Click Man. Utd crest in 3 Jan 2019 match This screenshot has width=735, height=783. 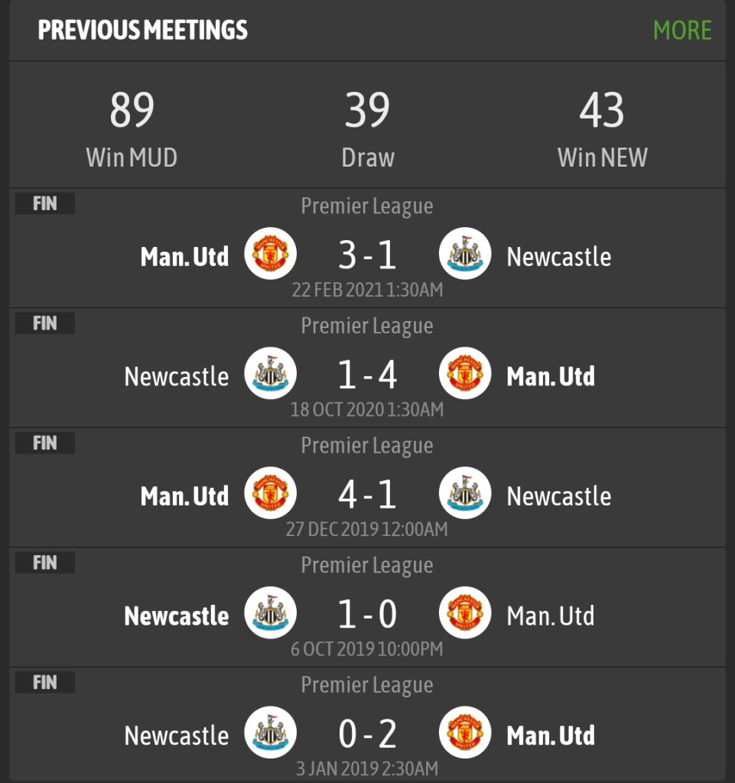pyautogui.click(x=465, y=733)
